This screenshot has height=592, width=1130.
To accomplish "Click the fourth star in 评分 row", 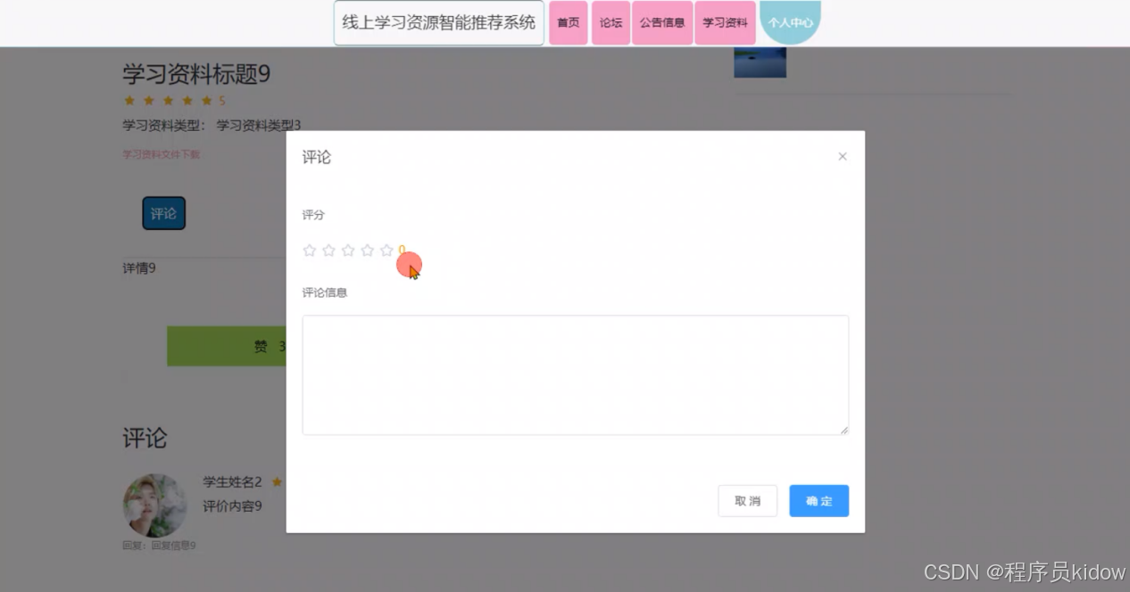I will (368, 251).
